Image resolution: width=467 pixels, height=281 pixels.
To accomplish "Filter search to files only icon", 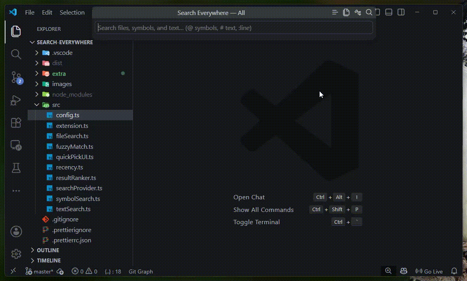I will pyautogui.click(x=346, y=12).
